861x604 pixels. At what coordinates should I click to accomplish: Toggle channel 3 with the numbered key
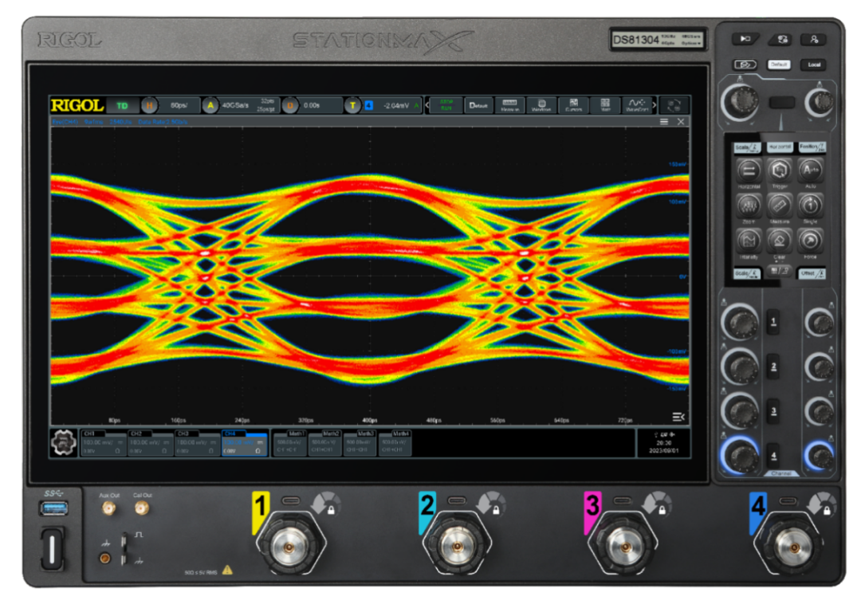tap(773, 411)
